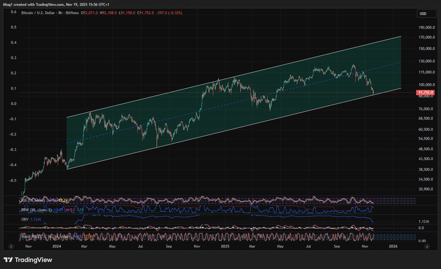The height and width of the screenshot is (269, 441).
Task: Click the 54,500.0 price scale label
Action: (x=426, y=139)
